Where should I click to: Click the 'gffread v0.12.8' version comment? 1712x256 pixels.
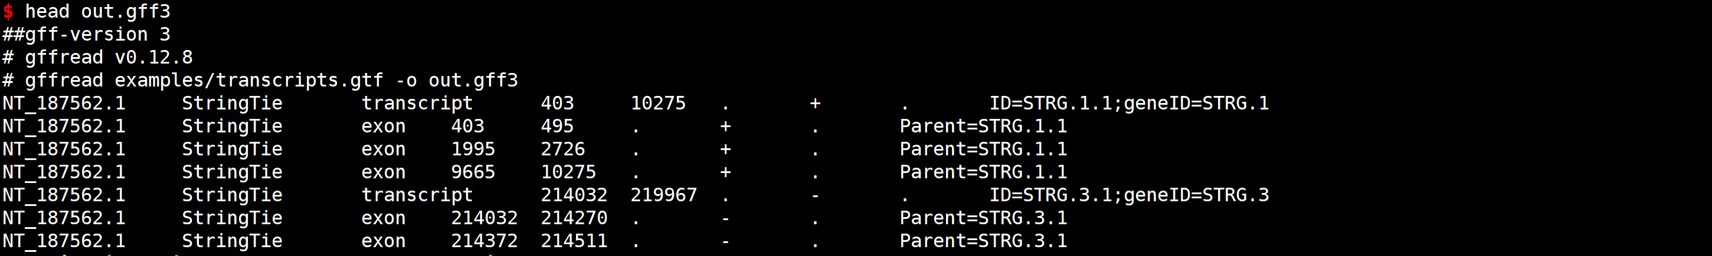(109, 58)
